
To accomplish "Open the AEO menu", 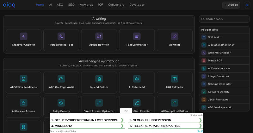I will click(x=60, y=5).
